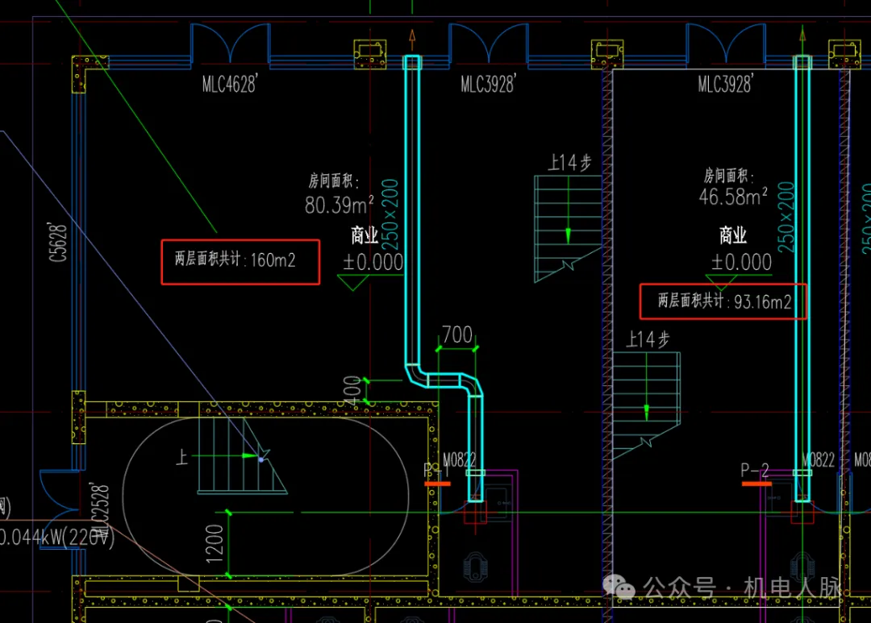The width and height of the screenshot is (871, 623).
Task: Click the red marker under P-2
Action: pyautogui.click(x=756, y=484)
